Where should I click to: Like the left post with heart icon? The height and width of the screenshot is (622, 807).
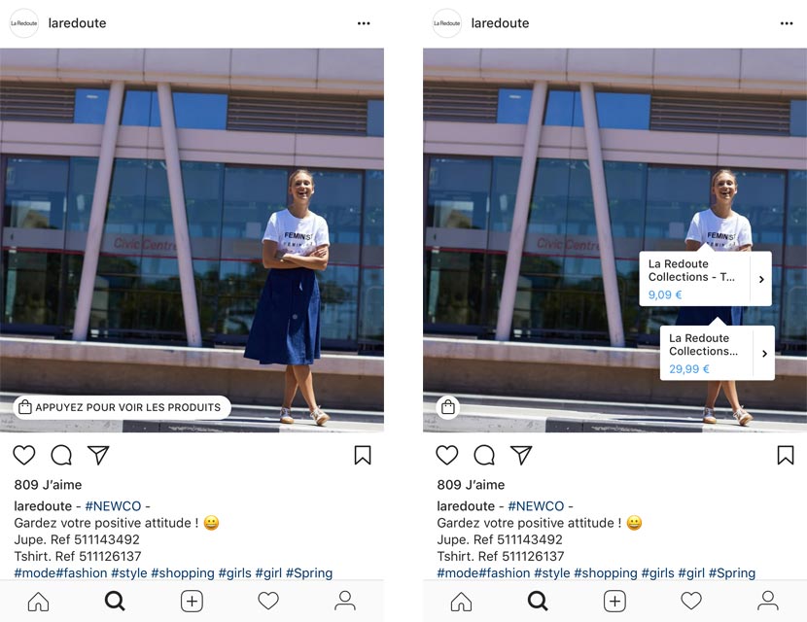(x=23, y=455)
